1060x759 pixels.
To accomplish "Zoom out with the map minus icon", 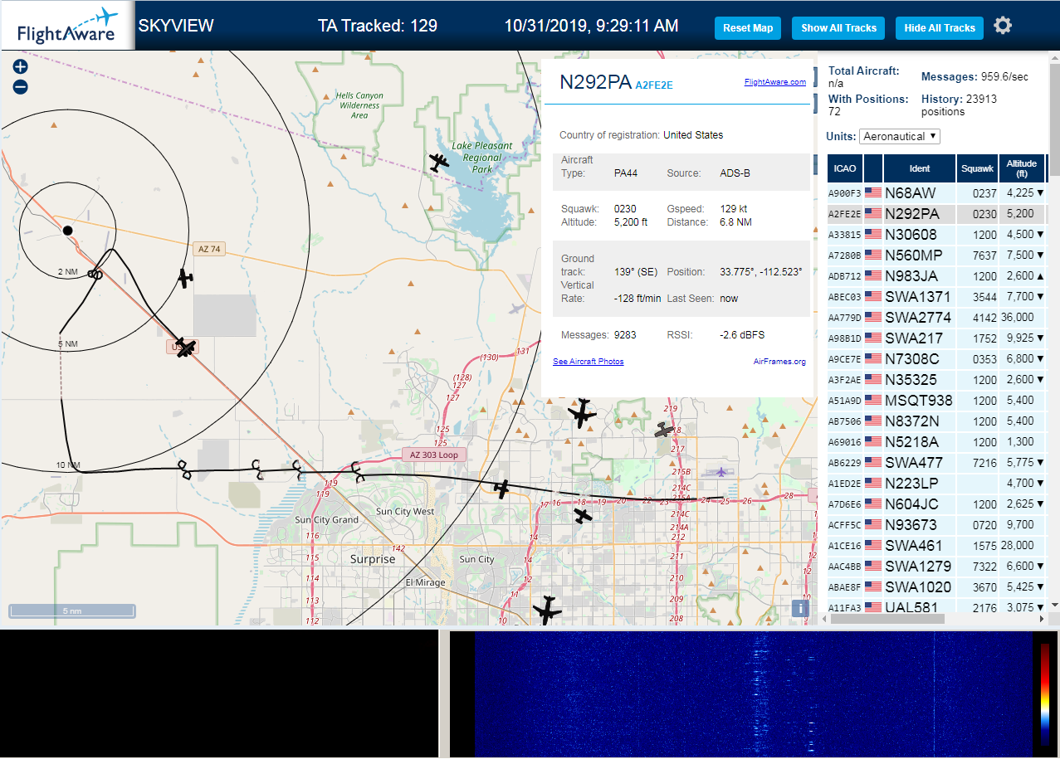I will click(x=21, y=87).
